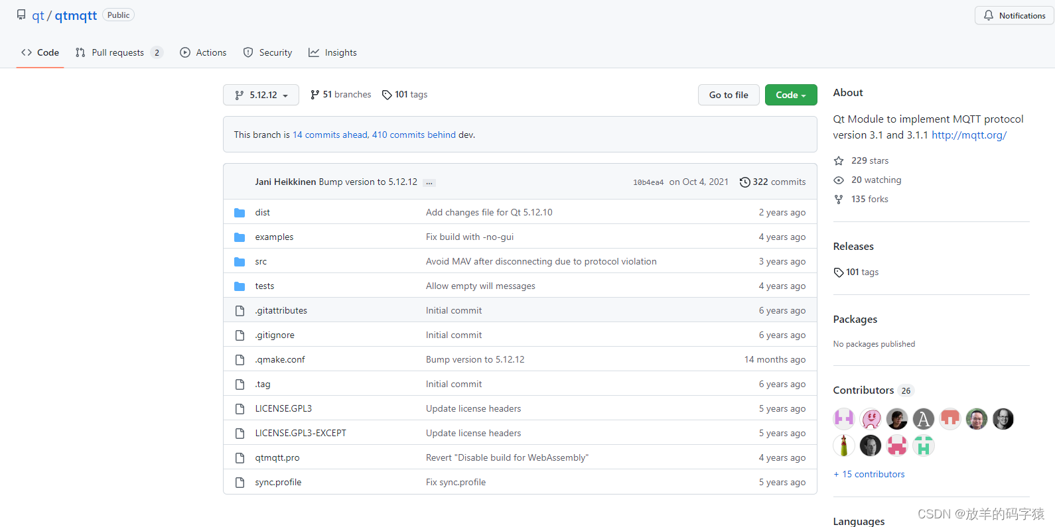Click the fork icon next to 135 forks
Viewport: 1055px width, 527px height.
tap(839, 200)
